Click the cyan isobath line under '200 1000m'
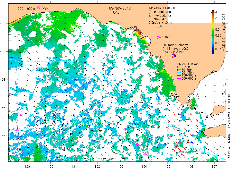 coord(21,11)
